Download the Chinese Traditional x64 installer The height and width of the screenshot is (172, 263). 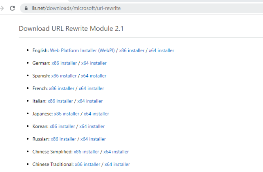(x=117, y=164)
